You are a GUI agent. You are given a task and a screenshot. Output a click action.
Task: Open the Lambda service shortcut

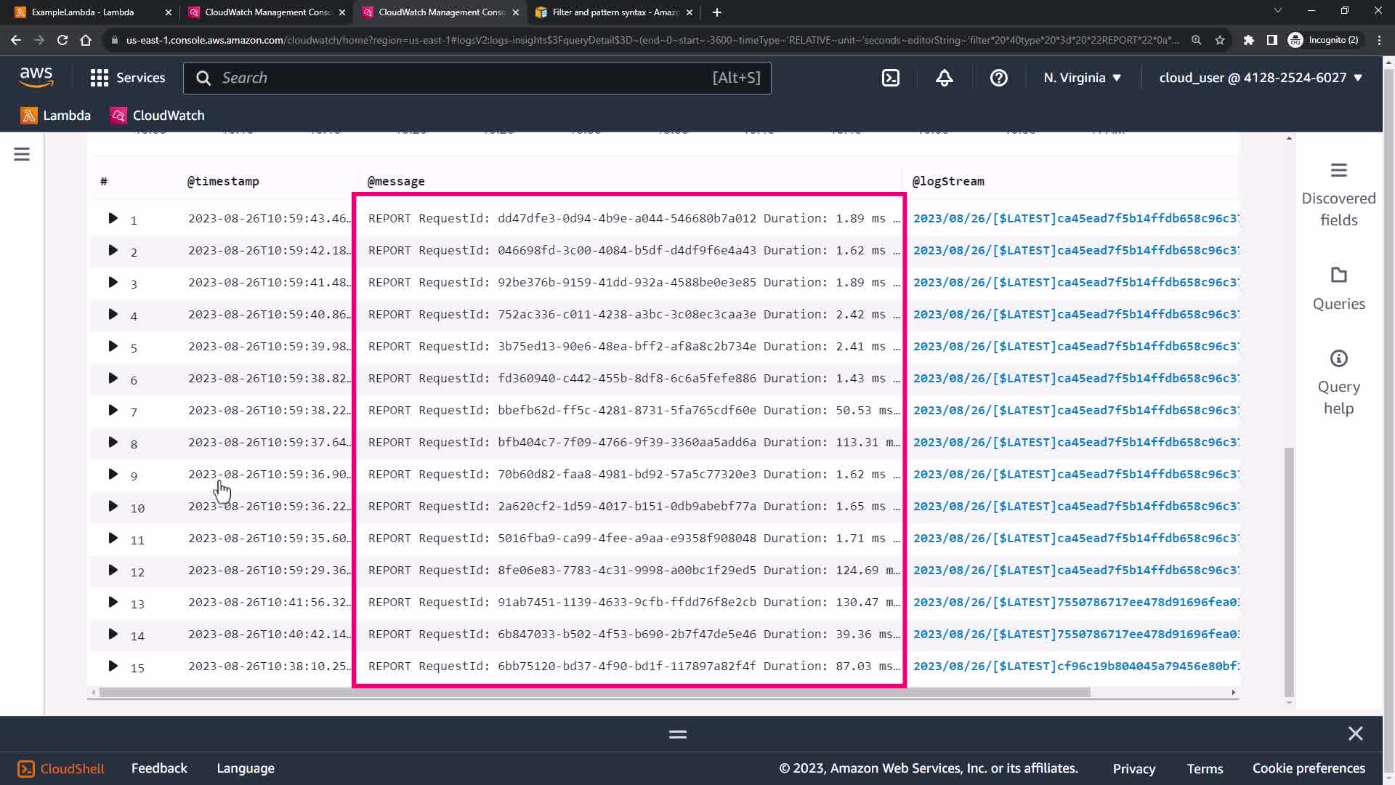(x=56, y=116)
